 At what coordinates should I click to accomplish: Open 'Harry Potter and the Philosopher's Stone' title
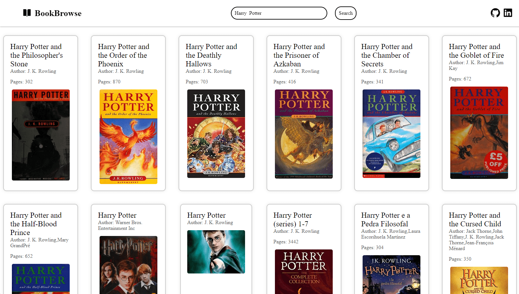(36, 55)
